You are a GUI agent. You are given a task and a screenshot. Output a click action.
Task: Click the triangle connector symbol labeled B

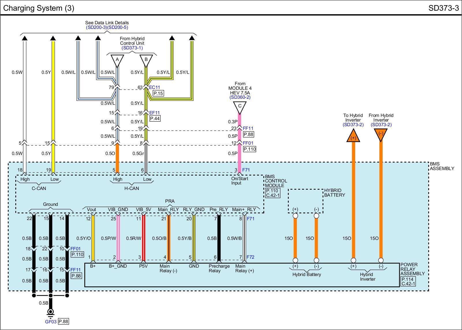[x=146, y=60]
